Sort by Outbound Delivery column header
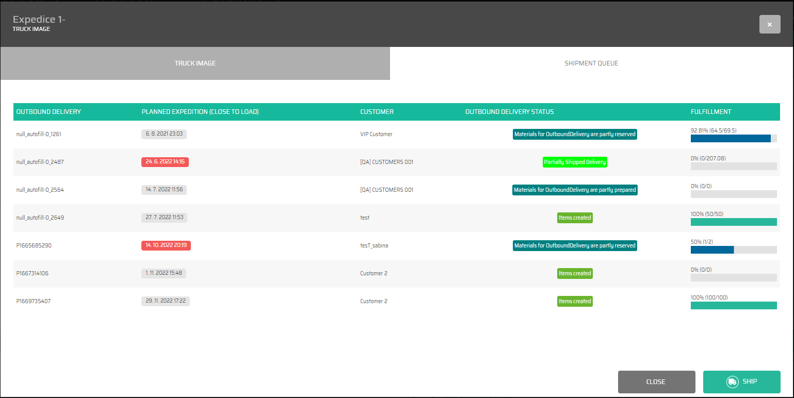 [48, 112]
